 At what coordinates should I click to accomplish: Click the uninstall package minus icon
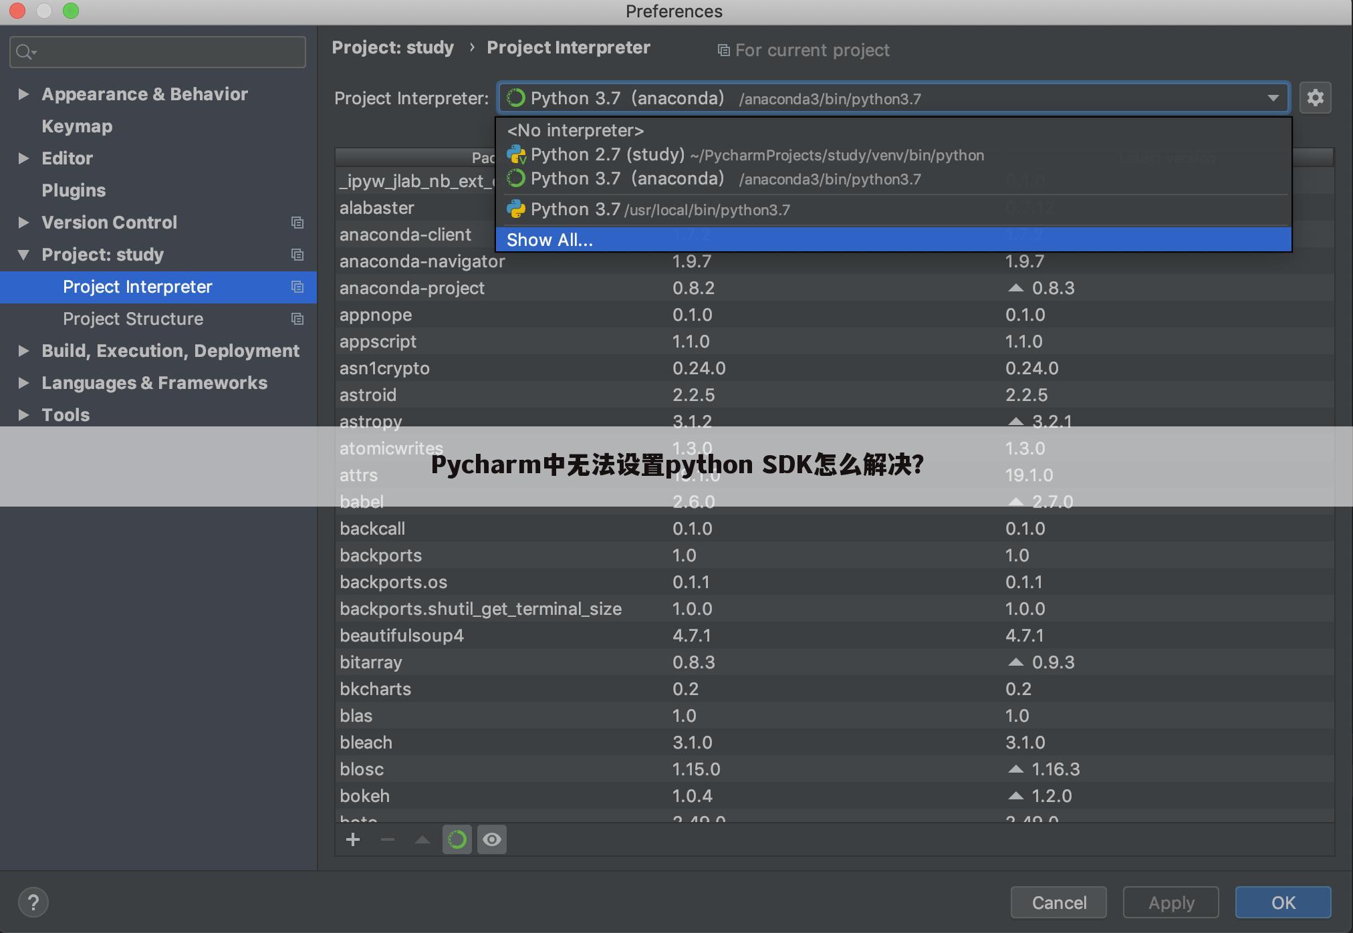click(388, 839)
